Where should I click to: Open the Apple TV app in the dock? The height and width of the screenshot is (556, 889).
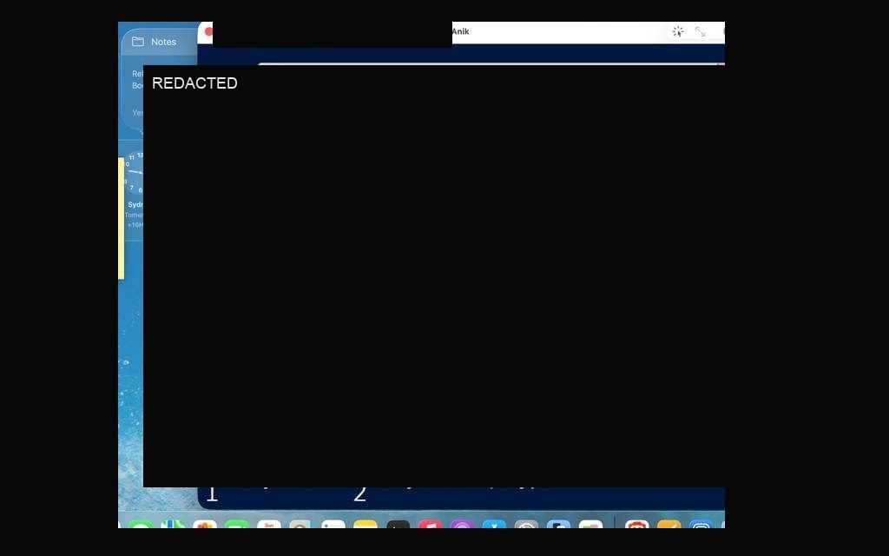pyautogui.click(x=398, y=524)
